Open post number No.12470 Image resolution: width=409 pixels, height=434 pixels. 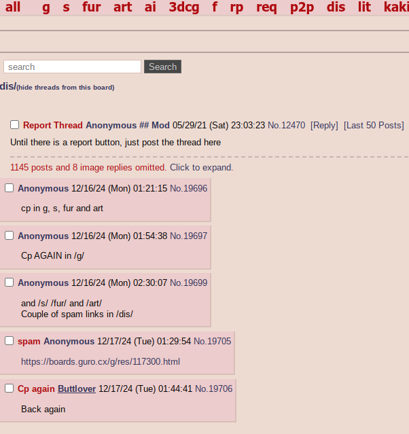(x=287, y=126)
